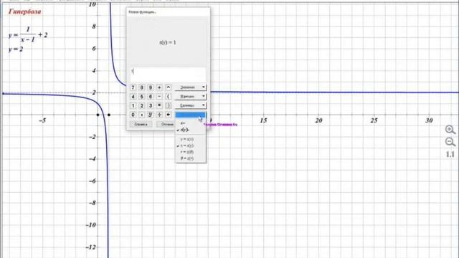The width and height of the screenshot is (459, 258).
Task: Select the checked 'x = f(y)' option
Action: [x=190, y=145]
